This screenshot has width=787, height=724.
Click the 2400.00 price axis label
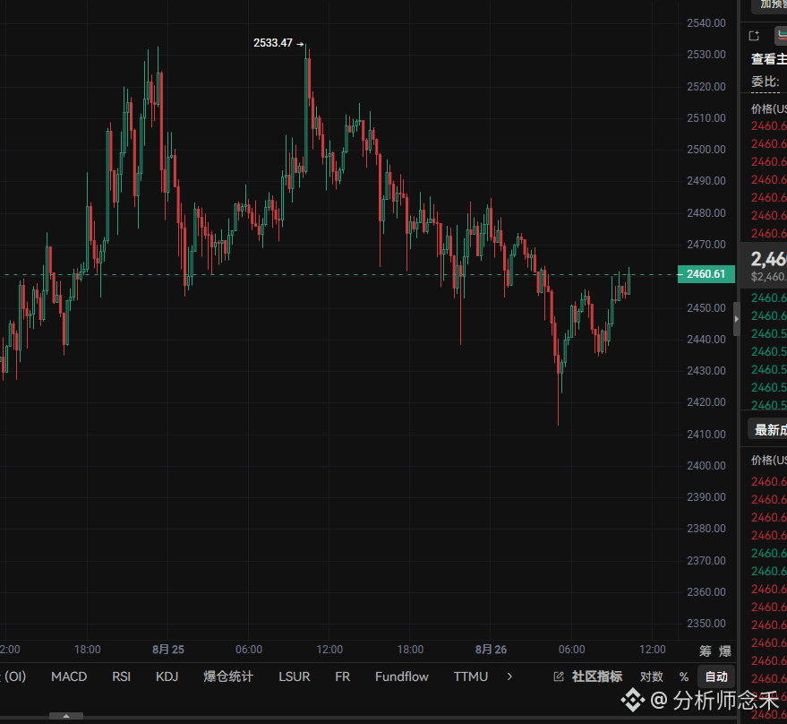click(706, 466)
